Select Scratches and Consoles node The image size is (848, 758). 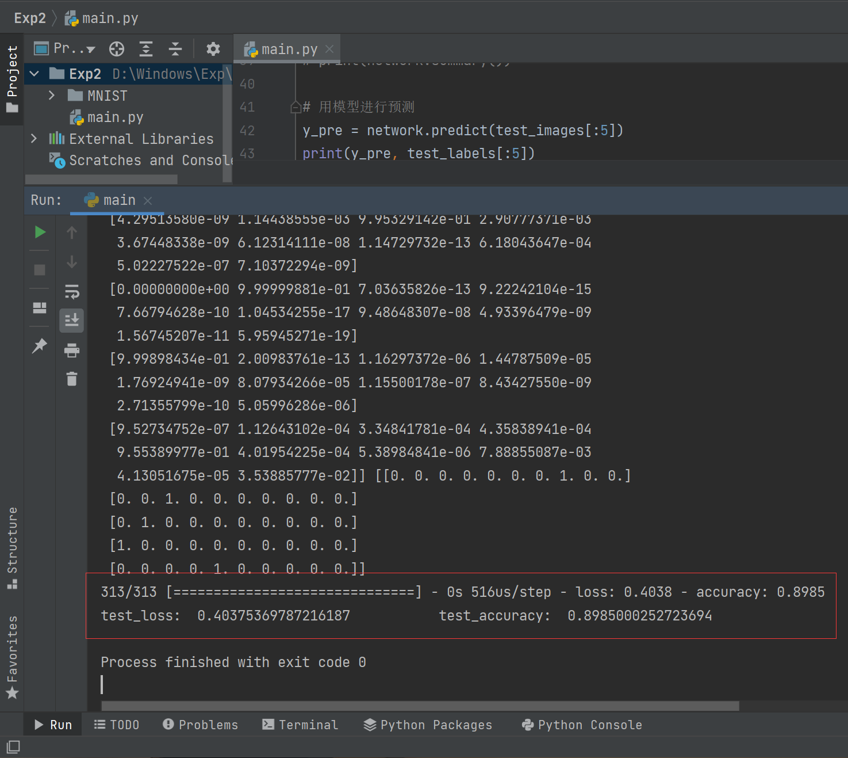pyautogui.click(x=141, y=161)
